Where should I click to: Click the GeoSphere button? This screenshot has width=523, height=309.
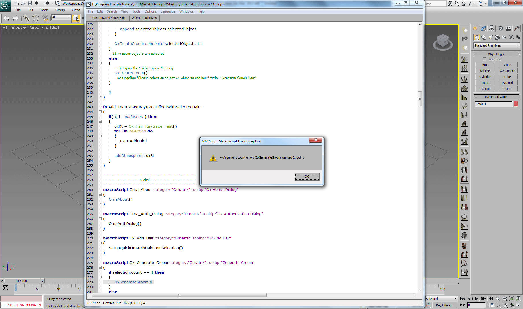507,71
